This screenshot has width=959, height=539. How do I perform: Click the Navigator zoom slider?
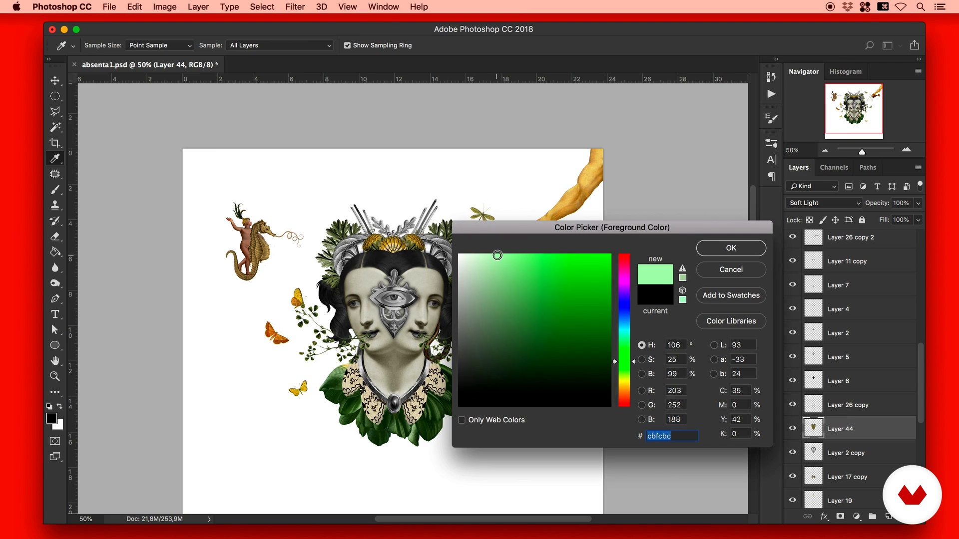865,149
